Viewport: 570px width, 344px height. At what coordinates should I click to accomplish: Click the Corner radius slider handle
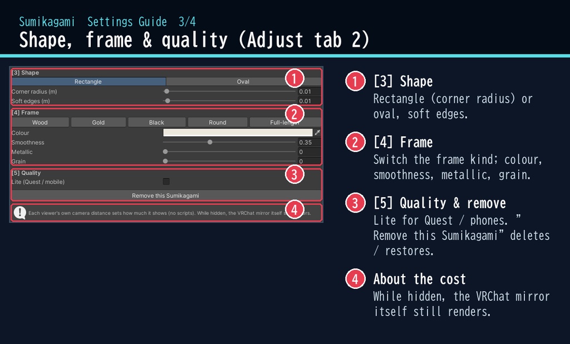(x=166, y=91)
